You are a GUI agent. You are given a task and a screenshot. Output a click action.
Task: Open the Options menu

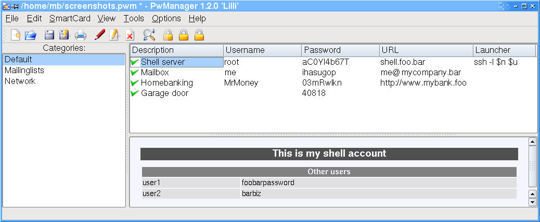coord(166,19)
